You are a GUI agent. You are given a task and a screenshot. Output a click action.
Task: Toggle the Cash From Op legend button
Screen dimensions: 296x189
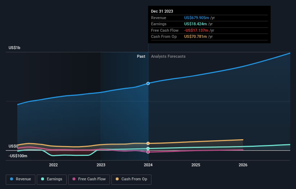[x=131, y=179]
